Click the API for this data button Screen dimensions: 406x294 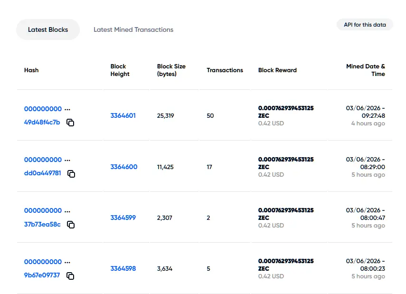[x=365, y=25]
